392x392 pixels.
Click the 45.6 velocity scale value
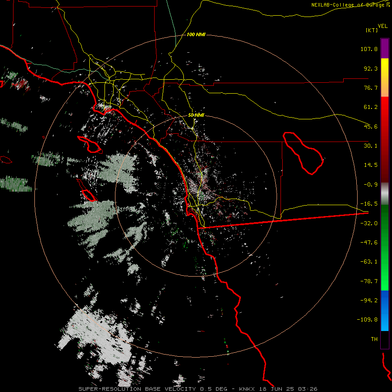tap(371, 126)
